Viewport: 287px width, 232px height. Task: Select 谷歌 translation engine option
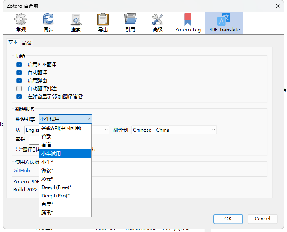point(65,137)
